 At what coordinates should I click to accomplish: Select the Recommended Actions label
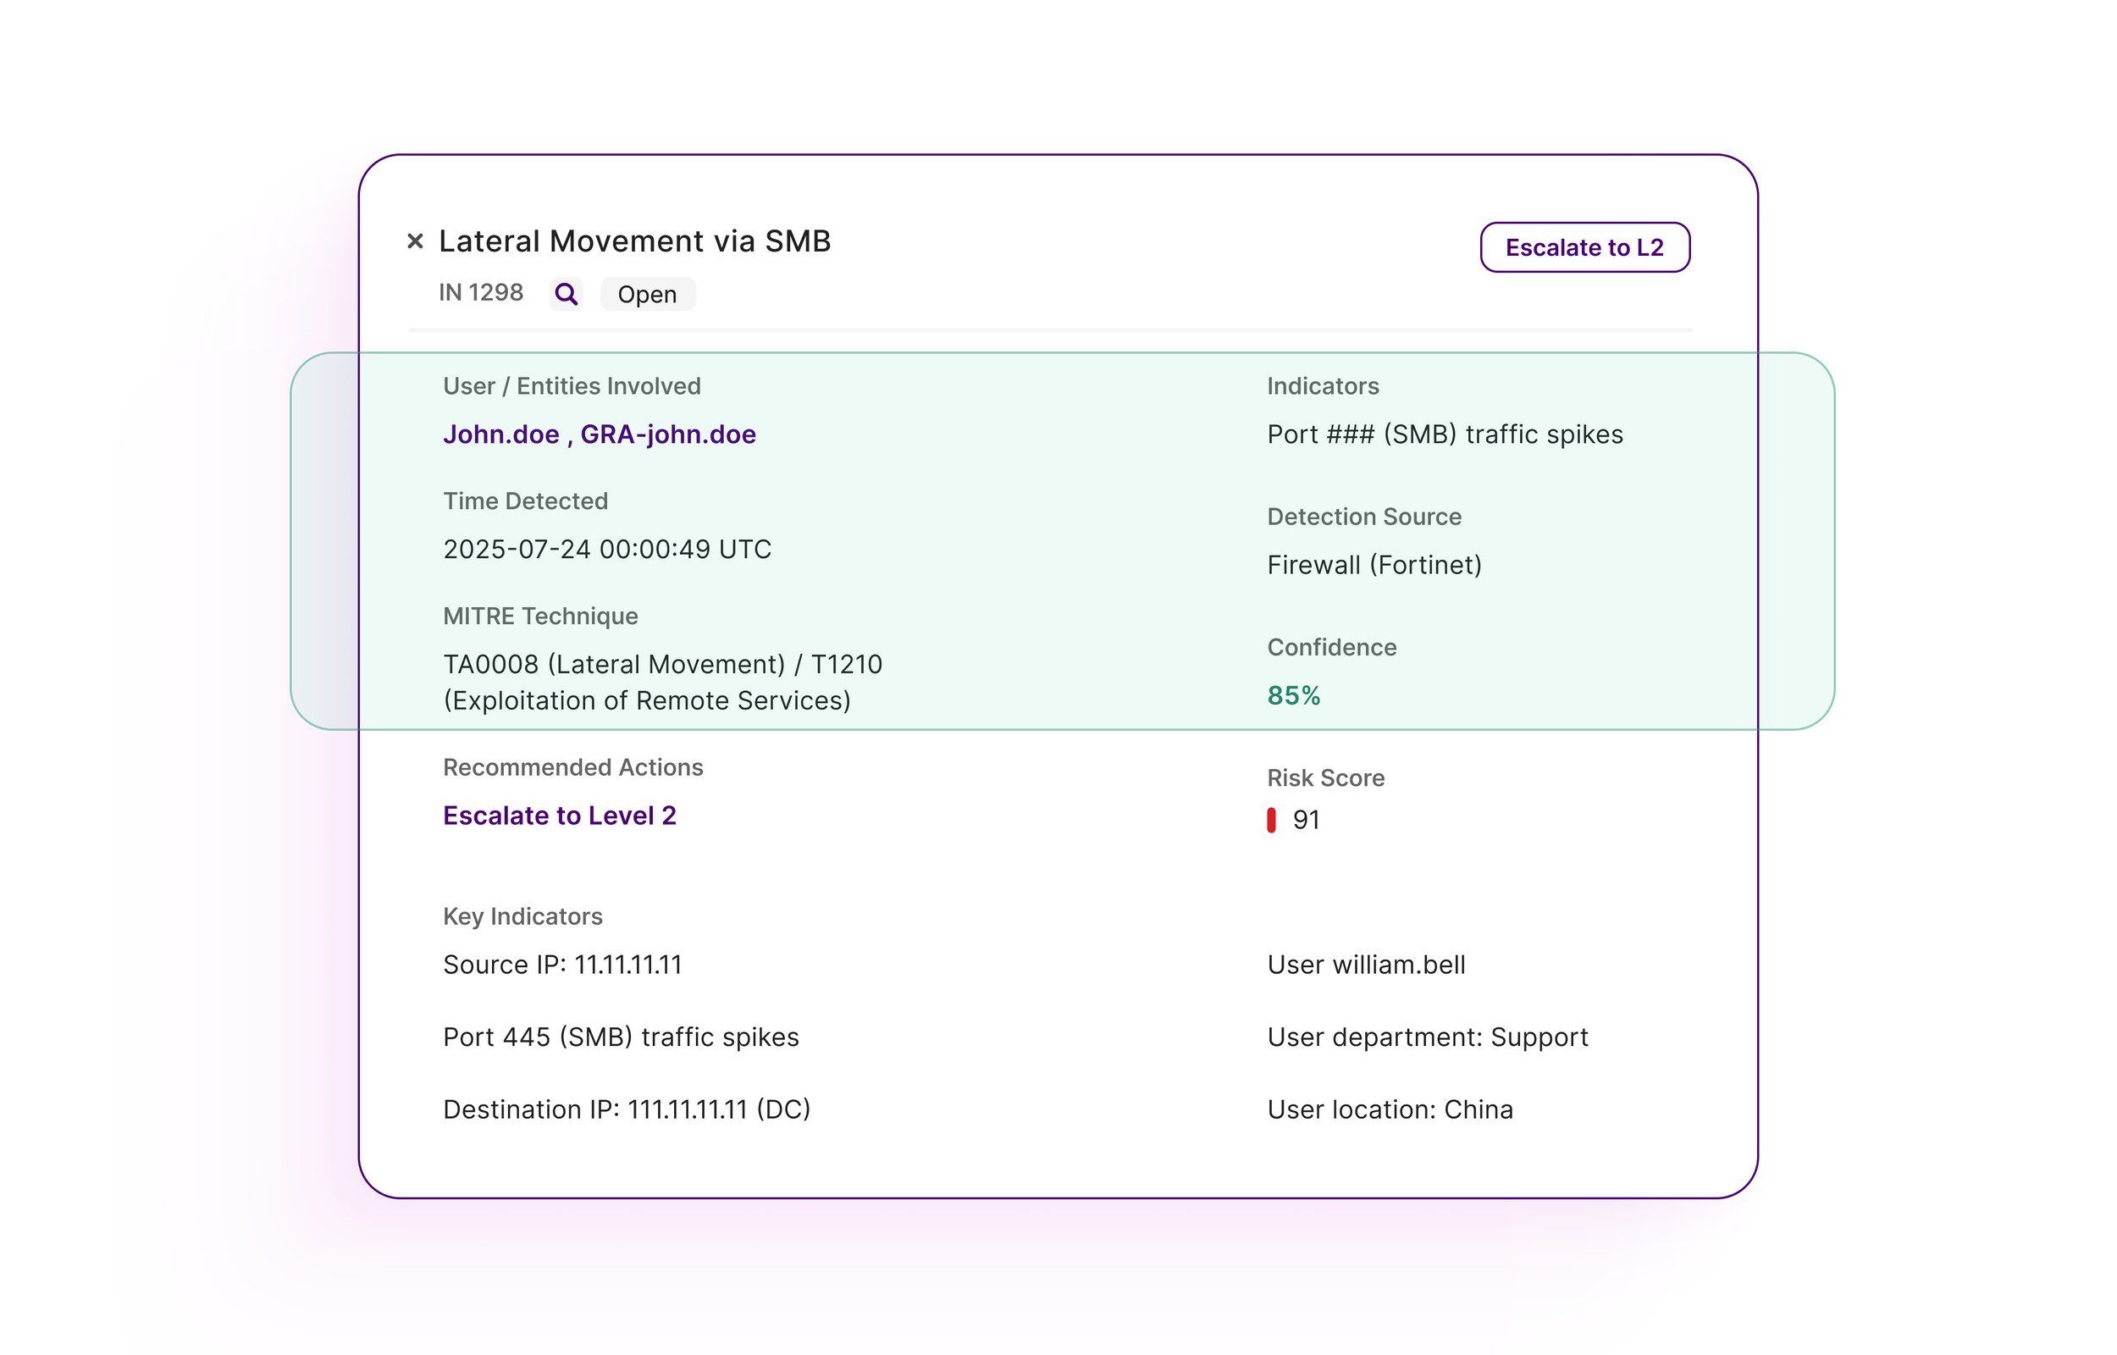coord(572,767)
